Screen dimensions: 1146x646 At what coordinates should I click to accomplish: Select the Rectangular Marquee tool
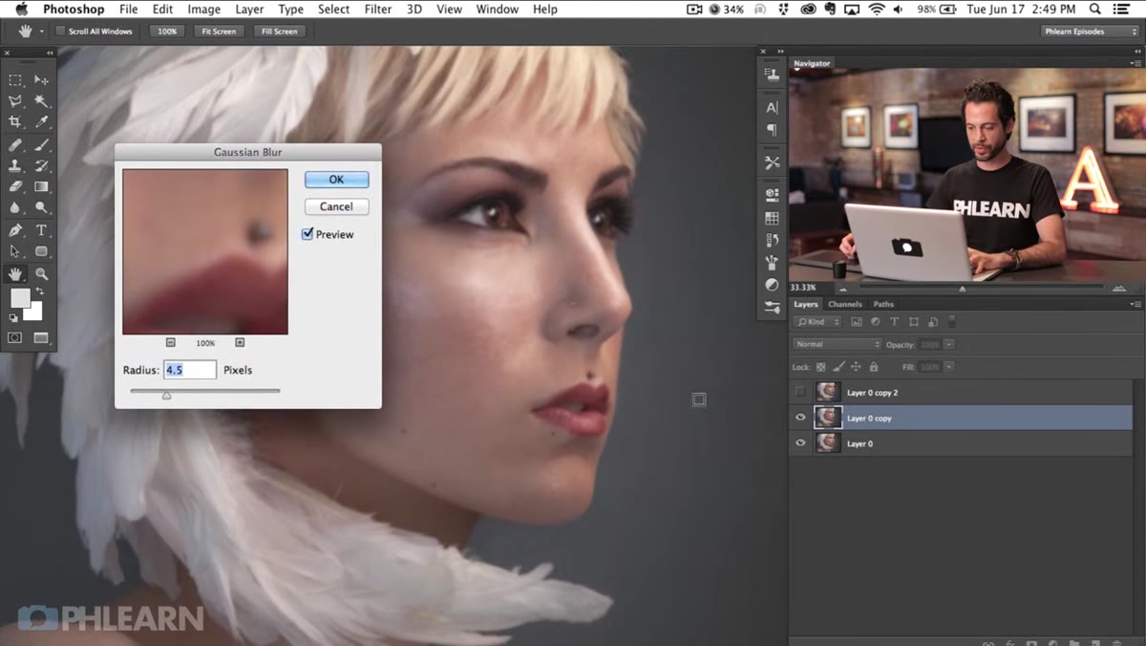tap(15, 80)
